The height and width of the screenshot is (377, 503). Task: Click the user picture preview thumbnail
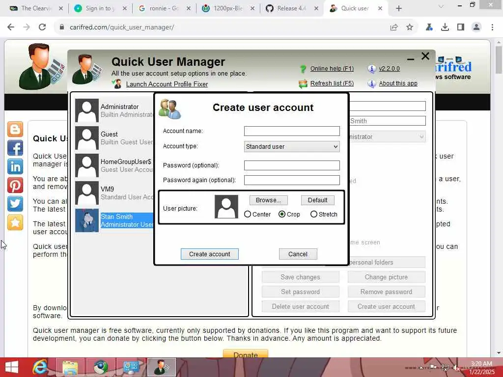[x=226, y=207]
